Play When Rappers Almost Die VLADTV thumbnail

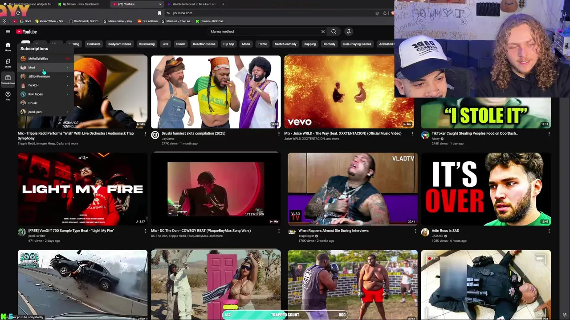pos(352,189)
